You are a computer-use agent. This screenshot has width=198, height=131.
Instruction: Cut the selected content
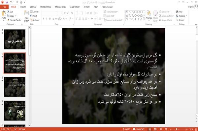pos(10,12)
